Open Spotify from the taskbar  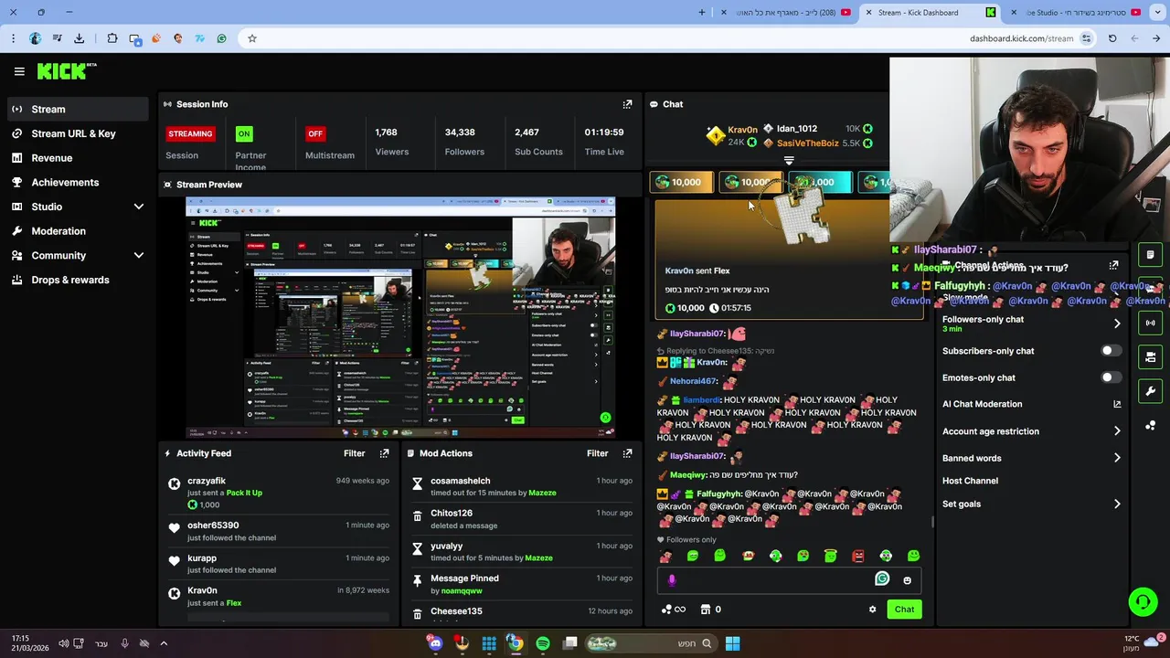point(543,643)
